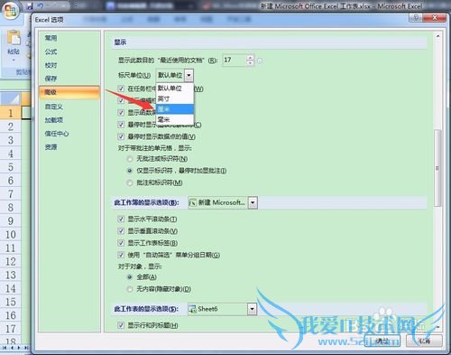Select 校对 category in options sidebar

(51, 65)
